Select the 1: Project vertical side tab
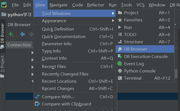This screenshot has width=180, height=111. coord(2,64)
